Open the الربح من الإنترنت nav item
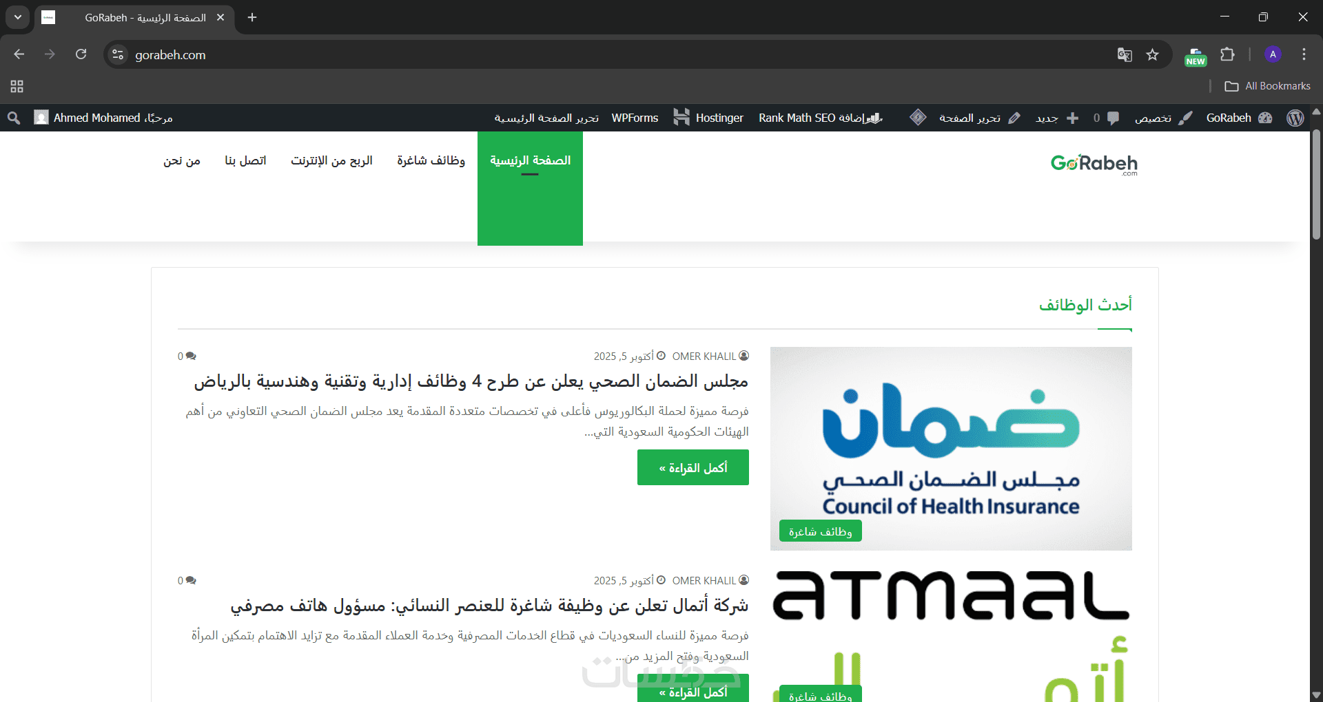Screen dimensions: 1323x702 coord(331,160)
